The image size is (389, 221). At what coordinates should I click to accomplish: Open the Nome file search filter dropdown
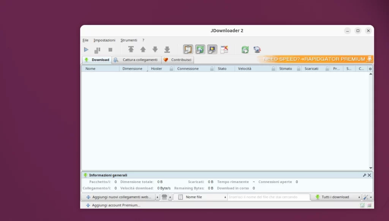pos(201,197)
